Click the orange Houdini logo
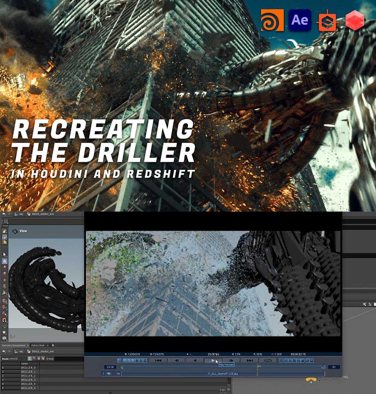Image resolution: width=376 pixels, height=394 pixels. (272, 20)
